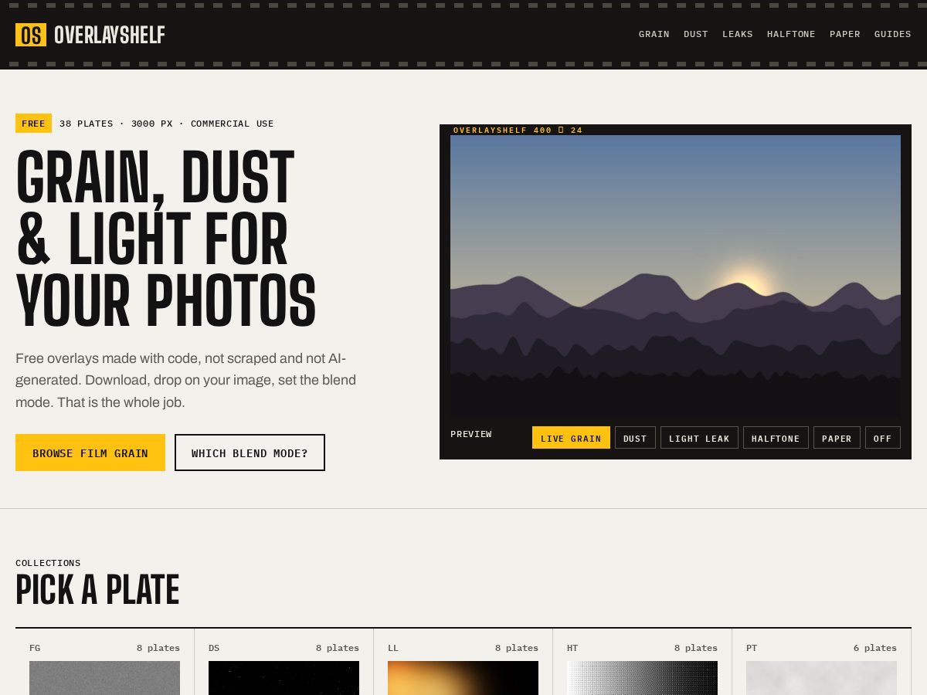Viewport: 927px width, 695px height.
Task: Click the '8 plates' count on the FG card
Action: [158, 648]
